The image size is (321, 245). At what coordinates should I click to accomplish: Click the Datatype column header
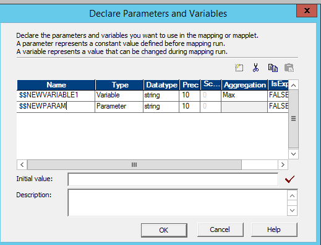click(x=161, y=85)
